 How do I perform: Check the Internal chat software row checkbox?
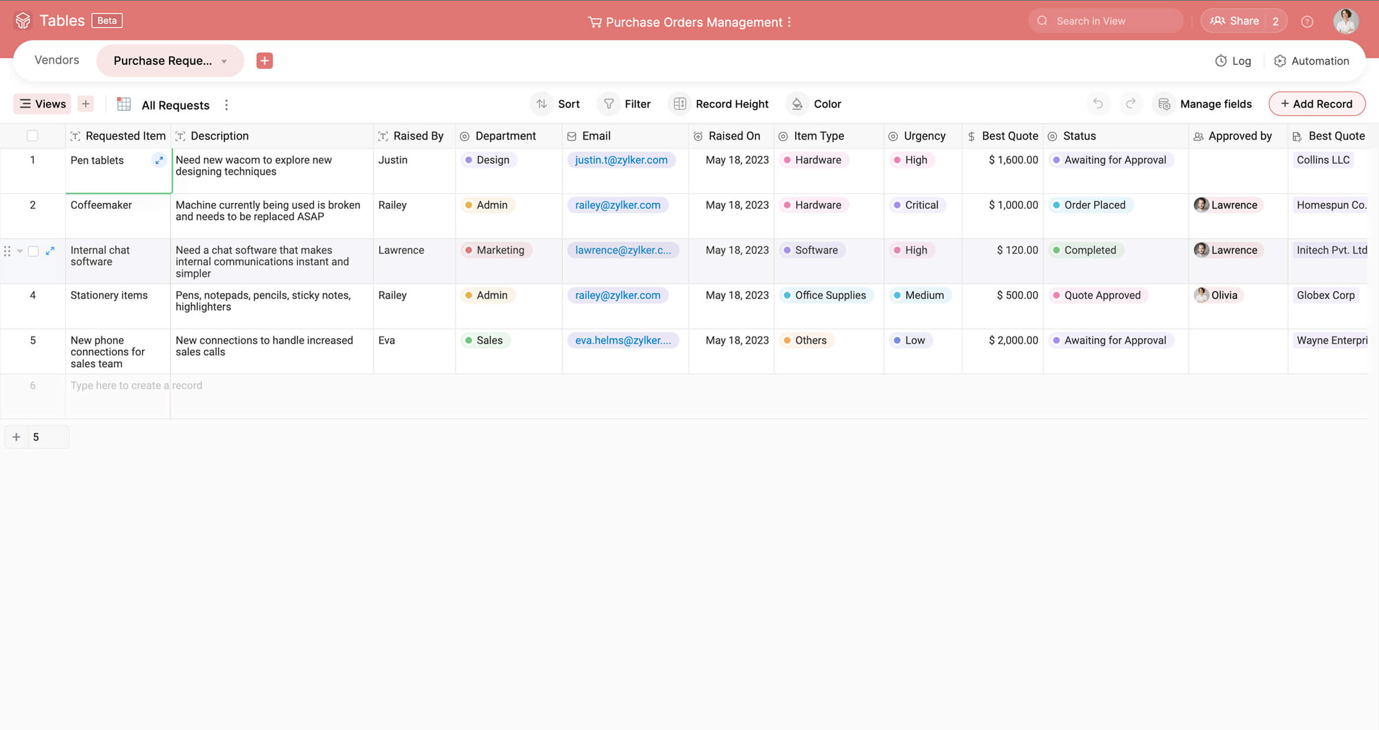coord(34,251)
